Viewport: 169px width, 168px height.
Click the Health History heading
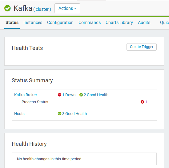tap(29, 144)
